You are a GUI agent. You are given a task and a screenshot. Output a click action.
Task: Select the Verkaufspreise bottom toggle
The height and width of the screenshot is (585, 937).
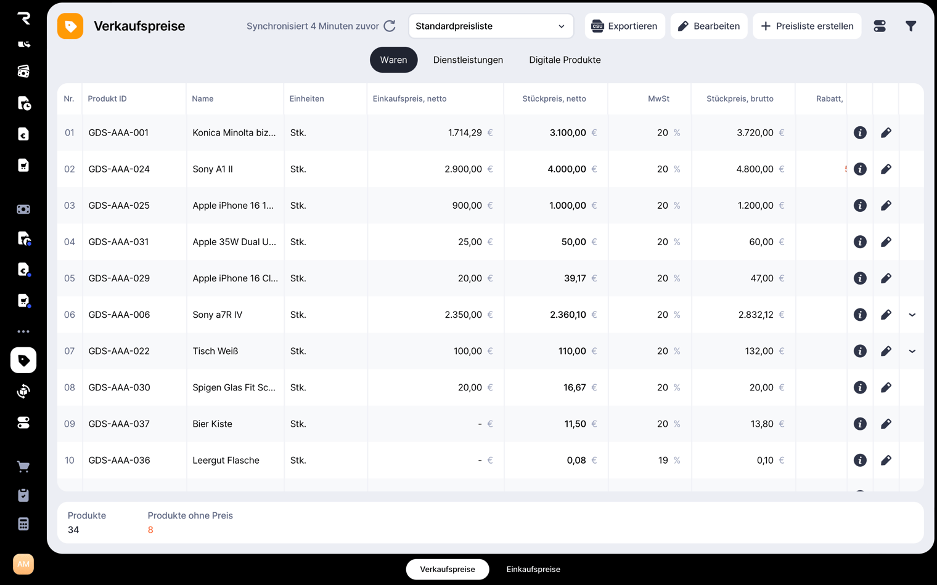(448, 570)
